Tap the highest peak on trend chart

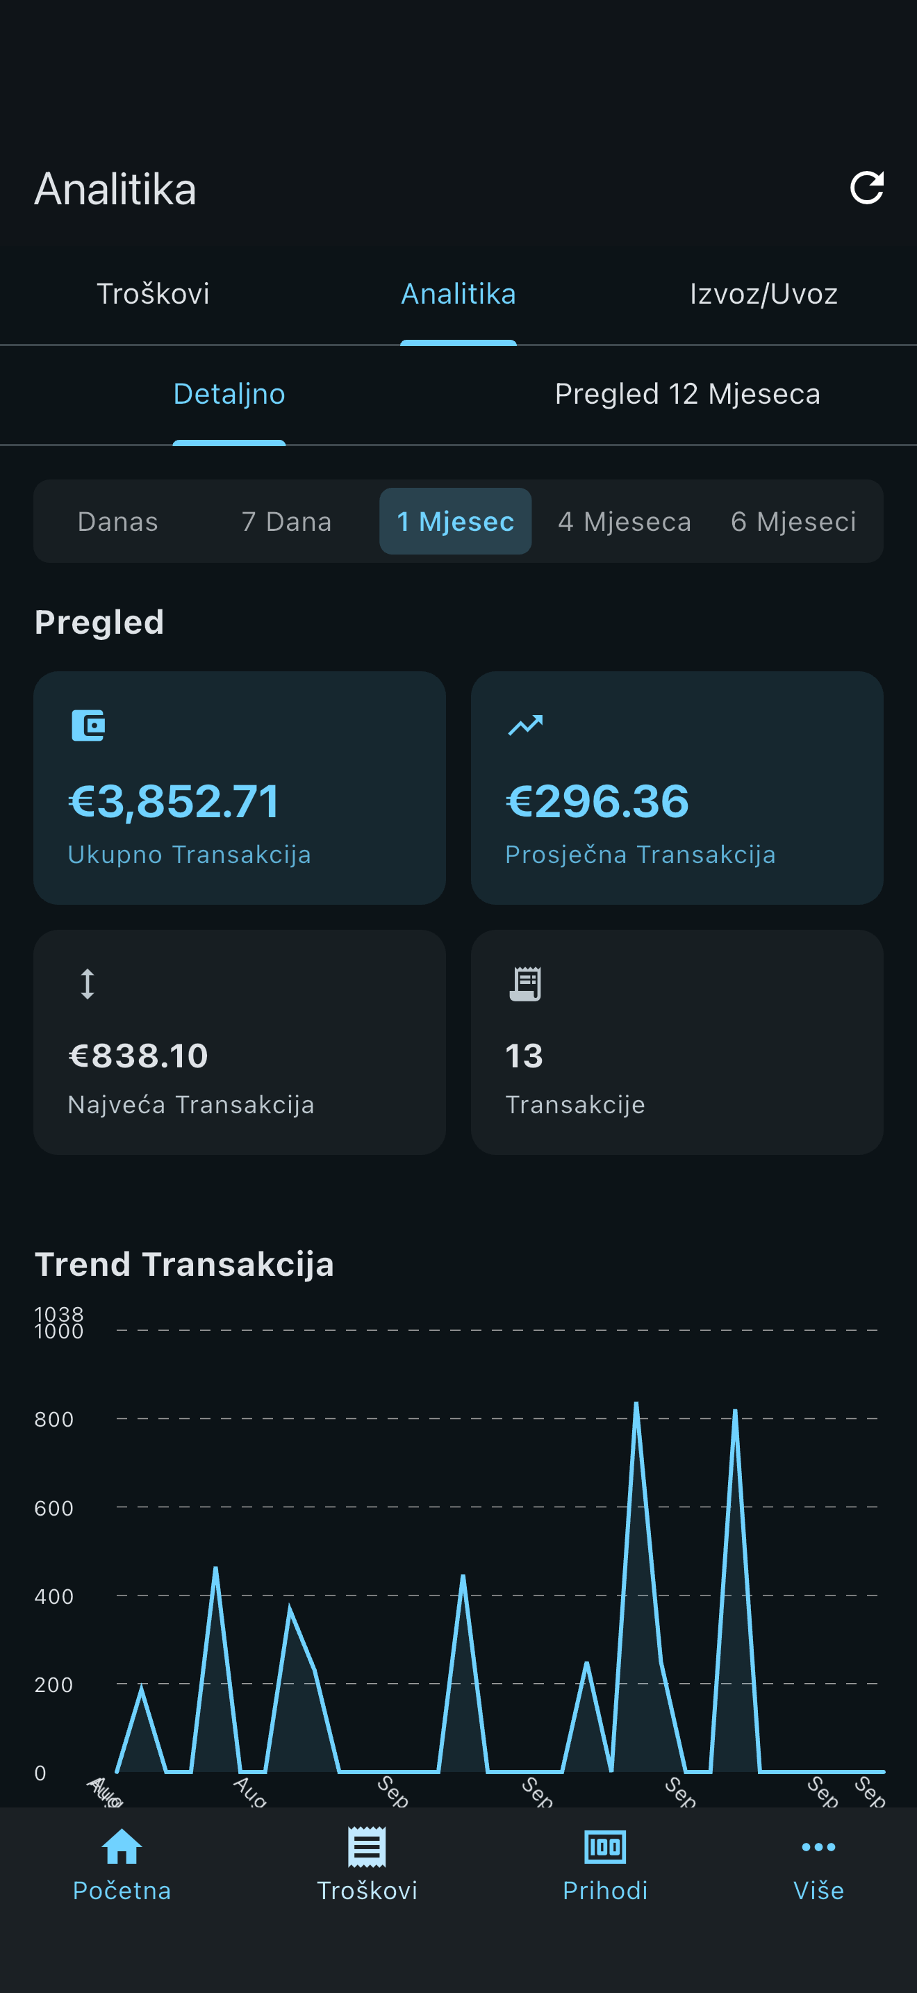click(x=636, y=1404)
